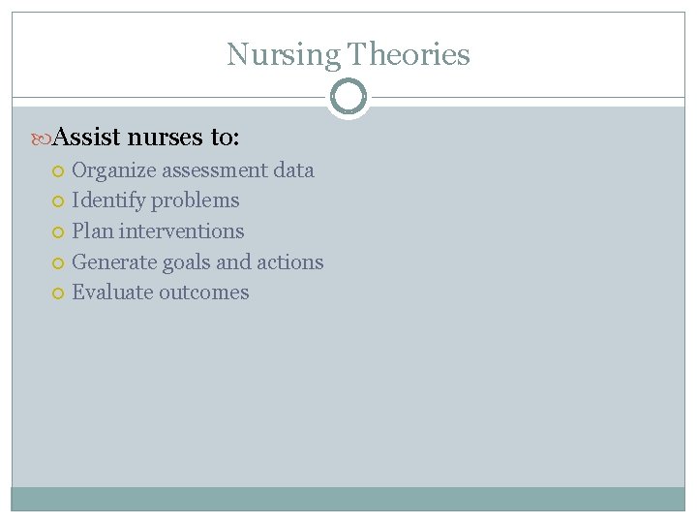Click the bullet before Identify problems
697x523 pixels.
tap(58, 201)
